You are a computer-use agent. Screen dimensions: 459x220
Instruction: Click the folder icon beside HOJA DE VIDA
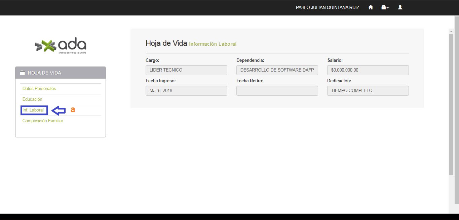coord(23,73)
